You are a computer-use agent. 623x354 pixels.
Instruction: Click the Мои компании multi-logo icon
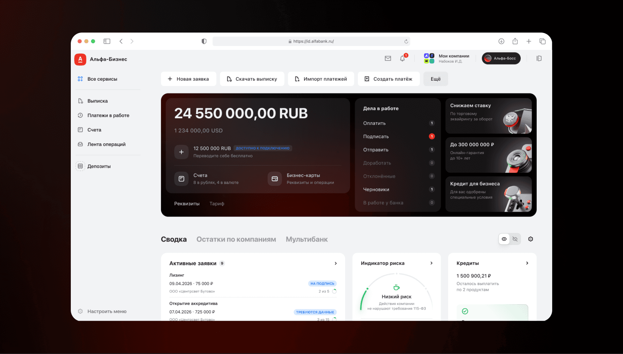[x=429, y=58]
